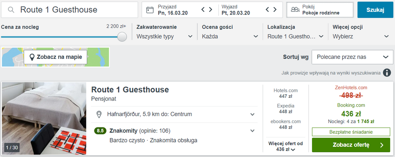Open the Lokalizacja dropdown
The image size is (395, 157).
click(295, 32)
